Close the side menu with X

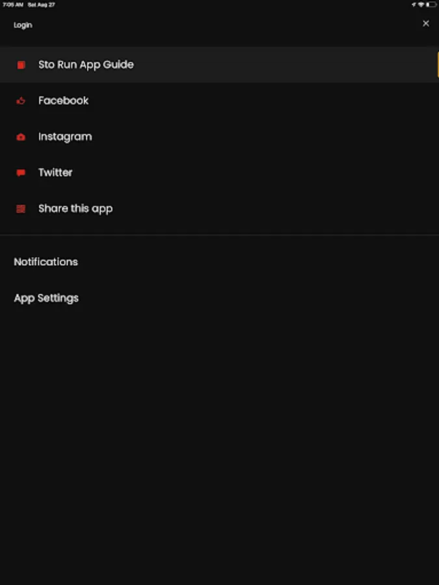pyautogui.click(x=426, y=23)
